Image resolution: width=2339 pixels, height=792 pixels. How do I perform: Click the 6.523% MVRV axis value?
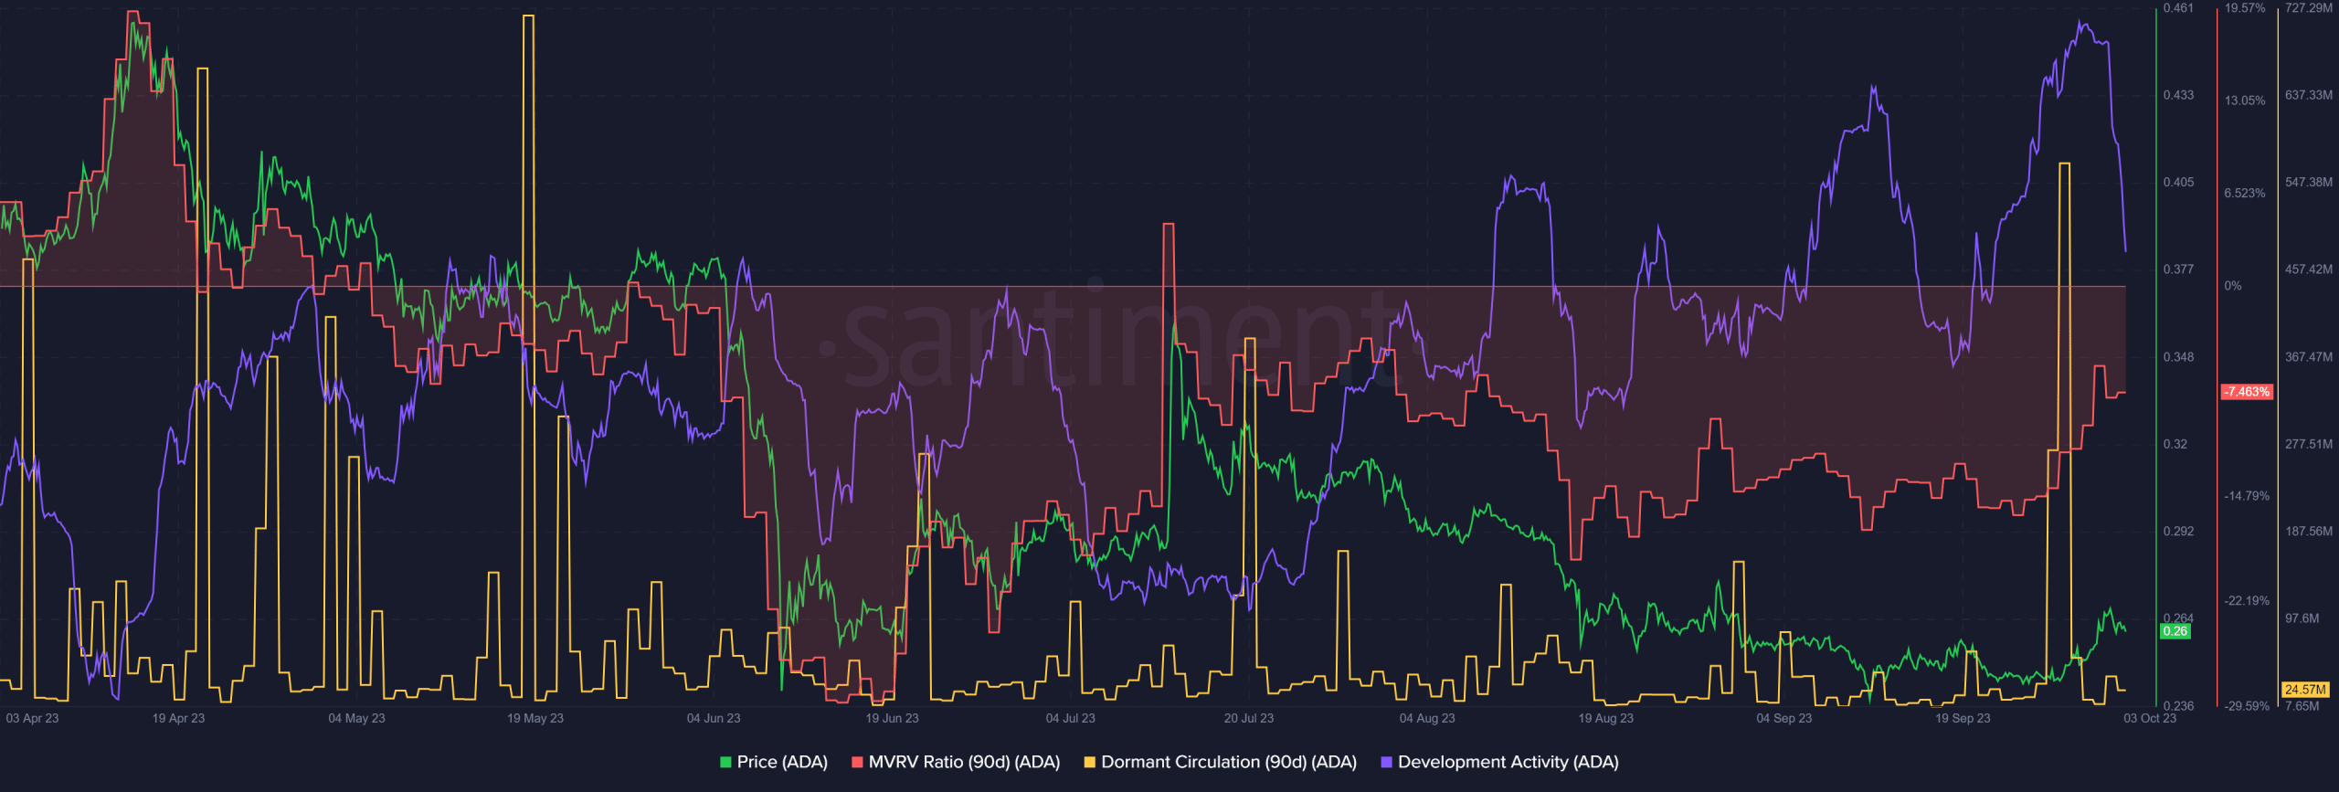click(2245, 193)
